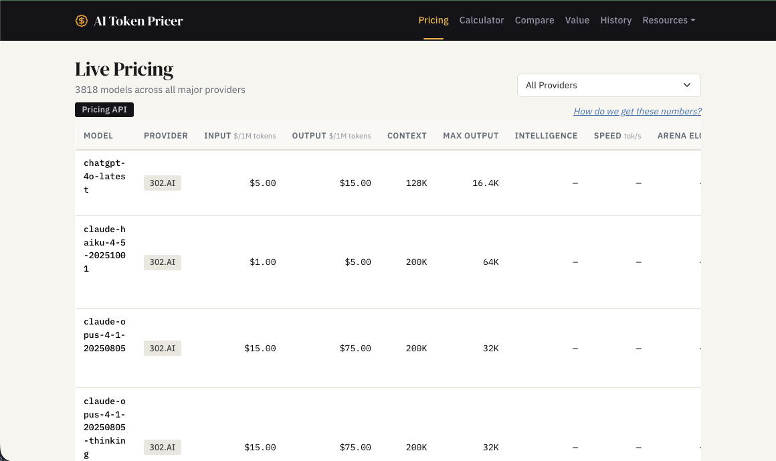Click the 302.AI badge for chatgpt-4o-latest
The height and width of the screenshot is (461, 776).
(163, 183)
